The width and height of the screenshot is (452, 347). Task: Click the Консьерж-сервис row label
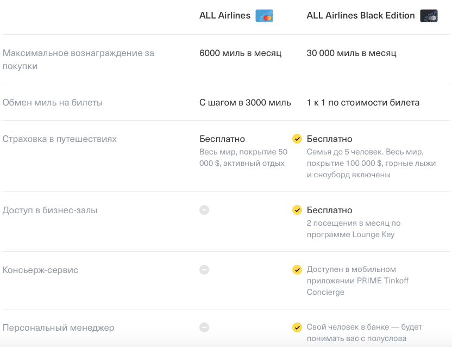pyautogui.click(x=41, y=270)
